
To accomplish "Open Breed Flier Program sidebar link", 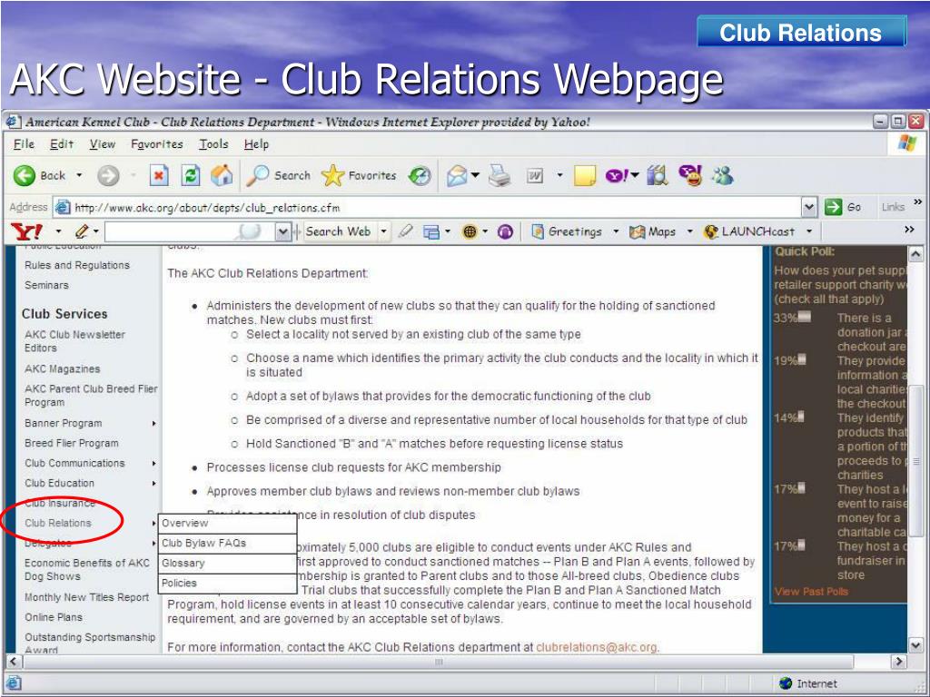I will [72, 443].
